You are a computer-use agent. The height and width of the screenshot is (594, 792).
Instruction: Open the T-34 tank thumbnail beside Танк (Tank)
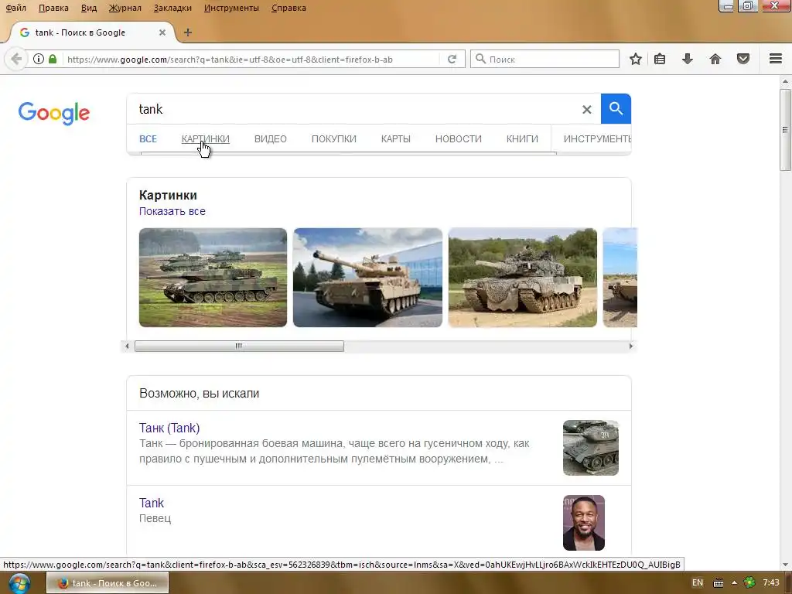pyautogui.click(x=590, y=448)
